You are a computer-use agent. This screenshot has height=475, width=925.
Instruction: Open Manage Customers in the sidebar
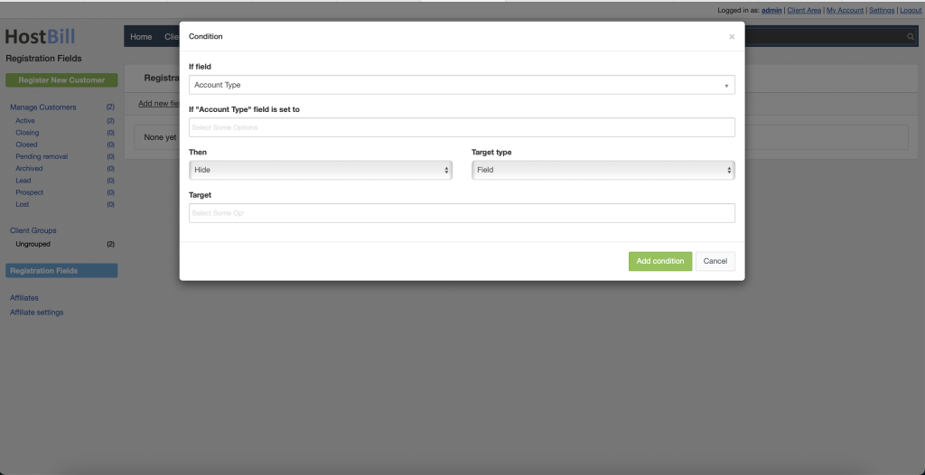coord(42,107)
